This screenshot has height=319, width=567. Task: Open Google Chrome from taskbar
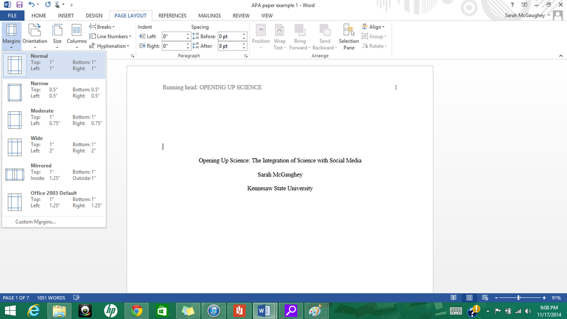pos(136,311)
